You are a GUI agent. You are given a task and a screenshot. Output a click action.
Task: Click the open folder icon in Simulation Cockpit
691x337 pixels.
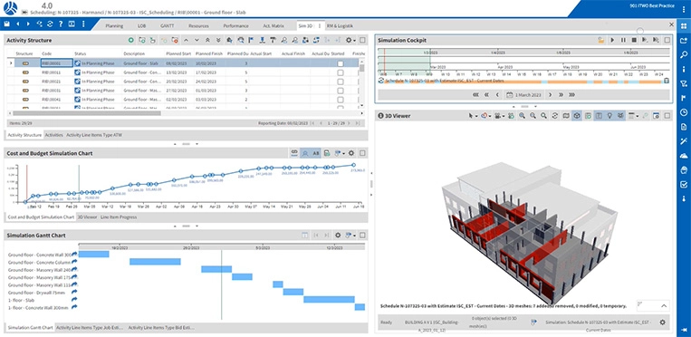click(601, 40)
